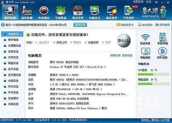
Task: Click 独立显卡 feature indicator
Action: (42, 43)
